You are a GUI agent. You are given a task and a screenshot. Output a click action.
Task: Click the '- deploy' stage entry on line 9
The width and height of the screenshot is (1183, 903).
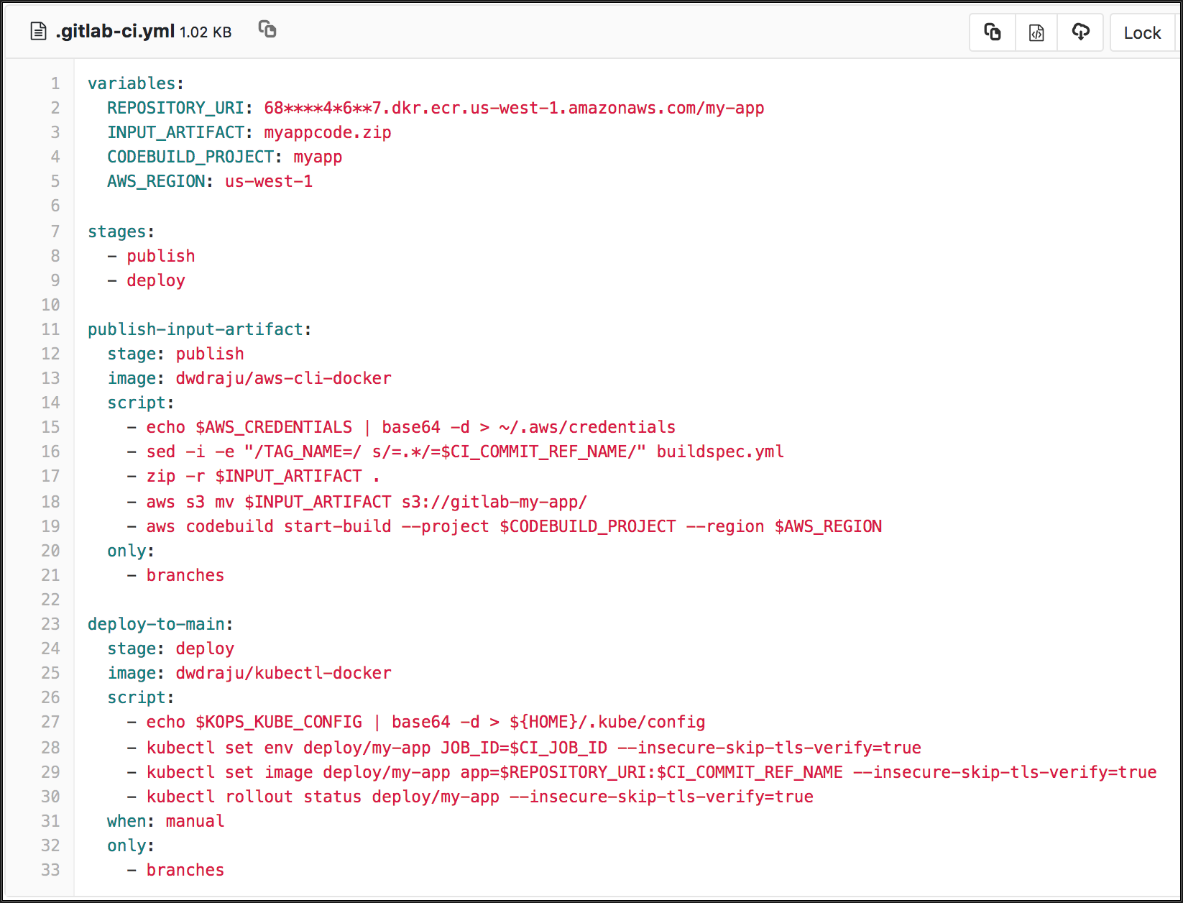tap(146, 280)
